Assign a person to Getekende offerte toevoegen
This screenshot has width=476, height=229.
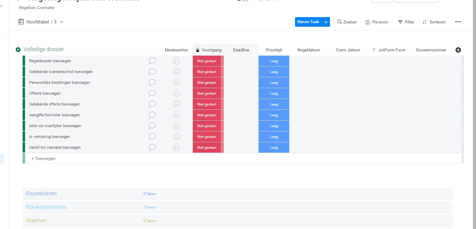[176, 104]
